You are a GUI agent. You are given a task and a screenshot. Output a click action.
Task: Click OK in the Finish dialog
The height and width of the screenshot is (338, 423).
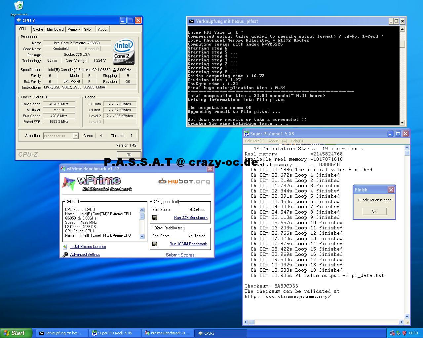374,211
